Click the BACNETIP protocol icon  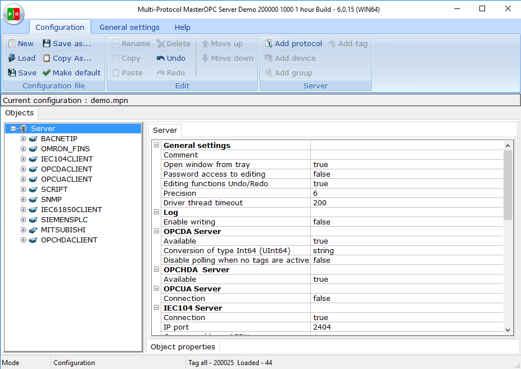point(33,139)
